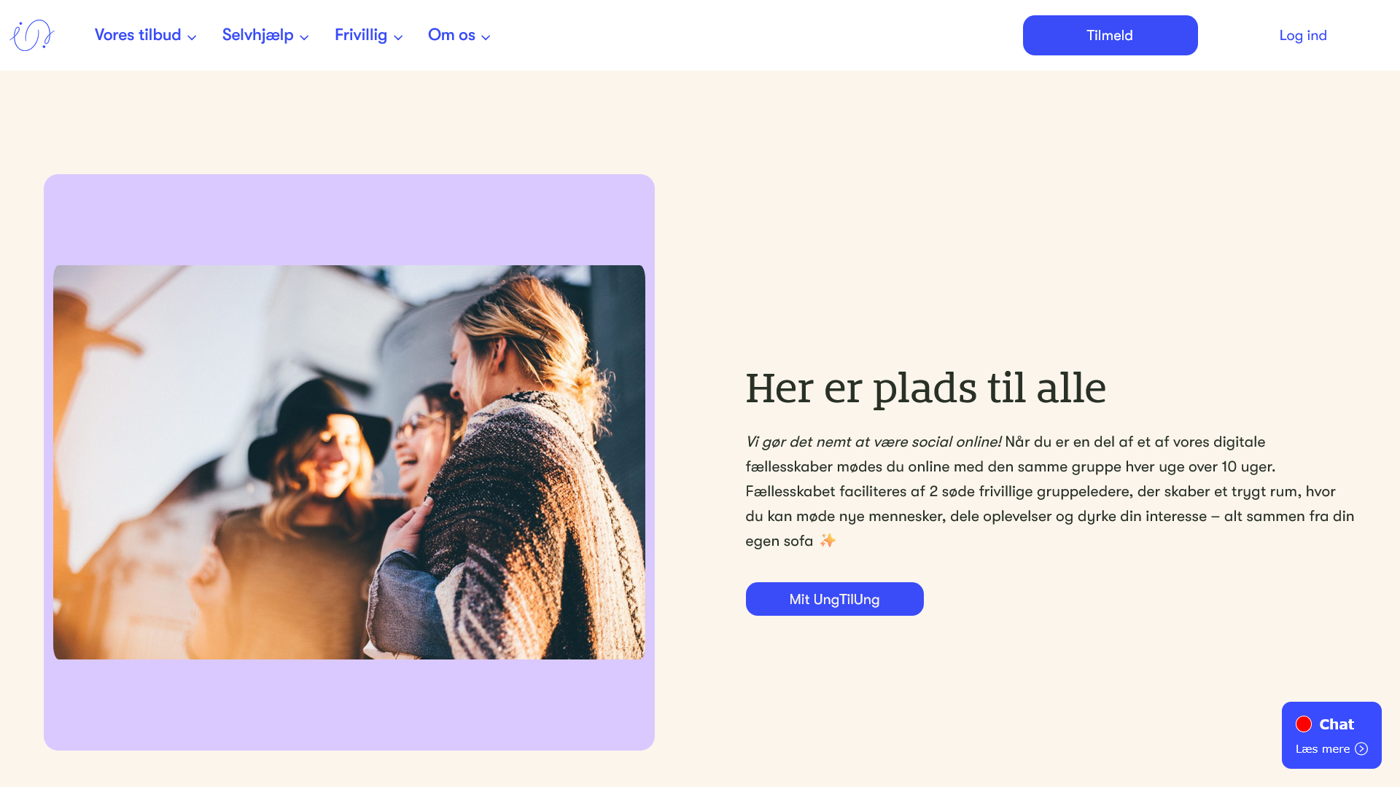
Task: Click the UngTilUng logo icon
Action: pyautogui.click(x=32, y=35)
